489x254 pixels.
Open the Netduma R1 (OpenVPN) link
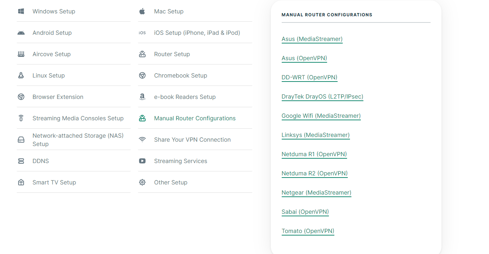[x=314, y=154]
